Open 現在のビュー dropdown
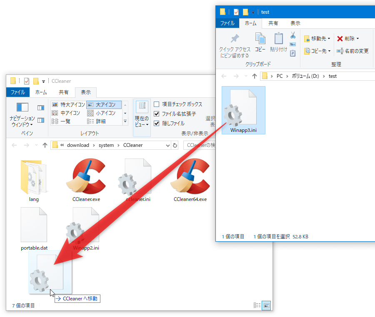The height and width of the screenshot is (317, 375). click(142, 117)
